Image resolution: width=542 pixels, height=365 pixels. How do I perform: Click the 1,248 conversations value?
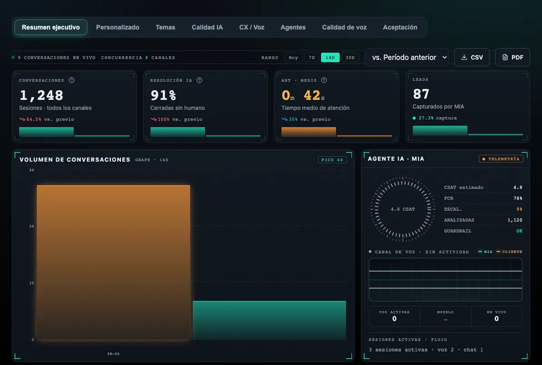pyautogui.click(x=41, y=95)
